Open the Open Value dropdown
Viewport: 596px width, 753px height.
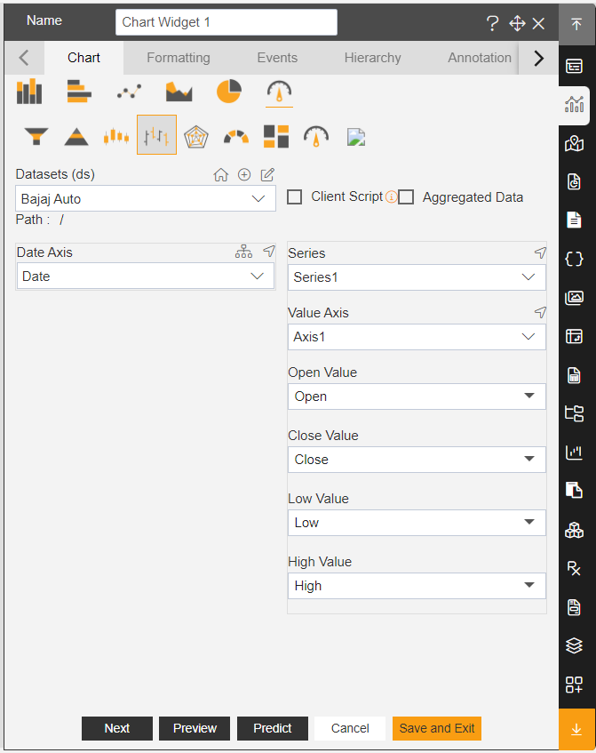pos(417,397)
